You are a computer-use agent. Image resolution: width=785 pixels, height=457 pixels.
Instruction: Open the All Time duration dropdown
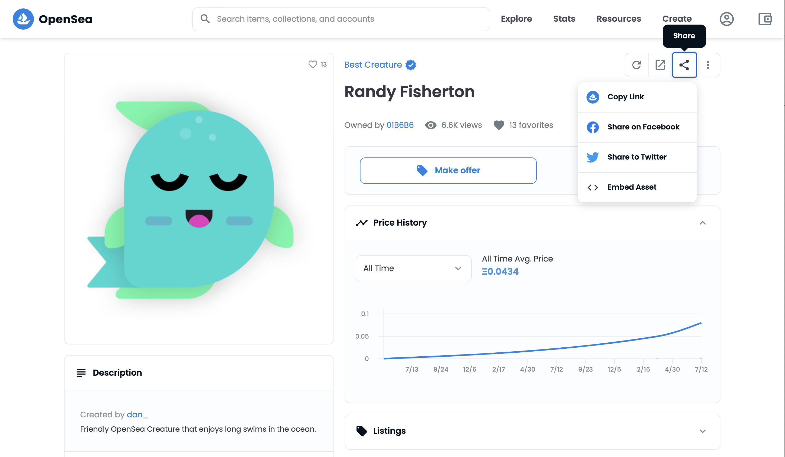[413, 268]
